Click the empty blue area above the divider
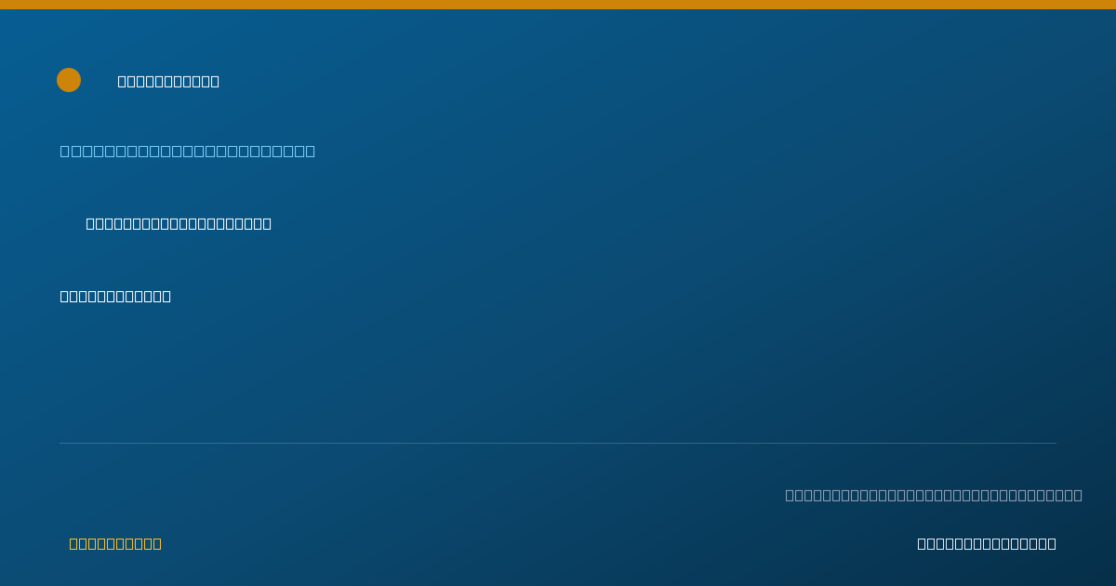 click(x=558, y=372)
